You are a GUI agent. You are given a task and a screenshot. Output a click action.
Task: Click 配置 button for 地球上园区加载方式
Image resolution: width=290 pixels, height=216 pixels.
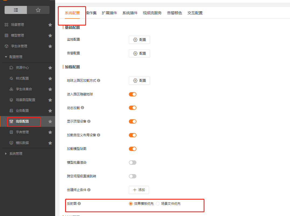click(139, 81)
